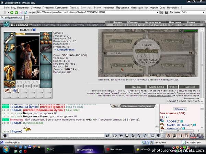
Task: Open the Анкета link in top navigation
Action: (x=196, y=25)
